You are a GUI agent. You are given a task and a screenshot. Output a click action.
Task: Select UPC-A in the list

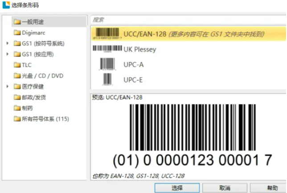[134, 64]
